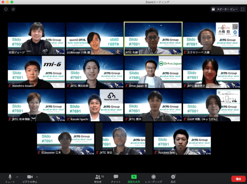Stop the video camera
The width and height of the screenshot is (247, 184).
(30, 178)
